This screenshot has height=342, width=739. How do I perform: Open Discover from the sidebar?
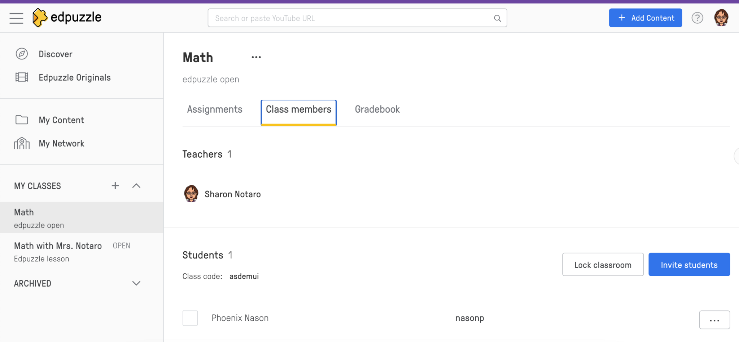[55, 54]
